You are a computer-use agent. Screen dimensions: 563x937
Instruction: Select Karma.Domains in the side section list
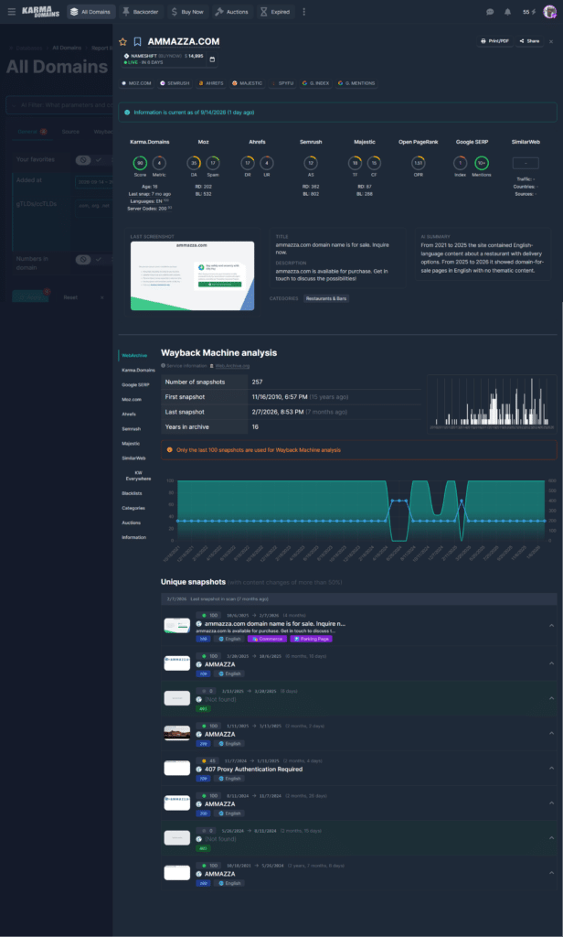[x=138, y=370]
